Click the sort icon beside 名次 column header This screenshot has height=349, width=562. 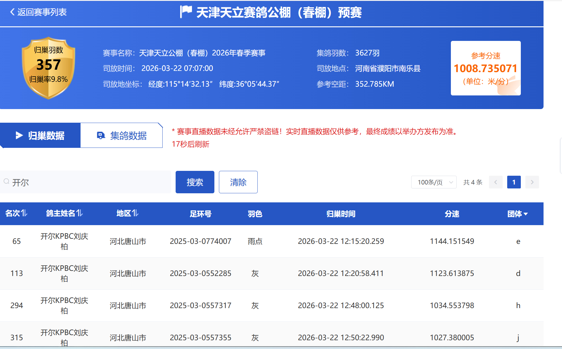point(24,213)
